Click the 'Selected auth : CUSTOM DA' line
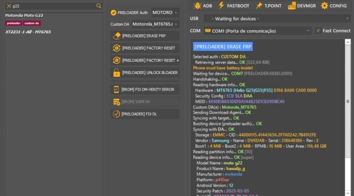 click(x=219, y=57)
